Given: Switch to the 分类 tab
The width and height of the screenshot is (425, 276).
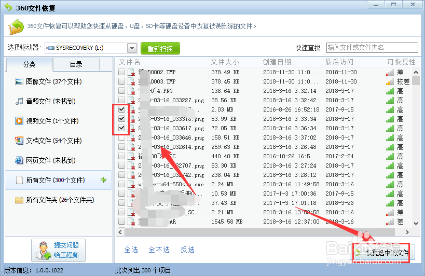Looking at the screenshot, I should (29, 64).
